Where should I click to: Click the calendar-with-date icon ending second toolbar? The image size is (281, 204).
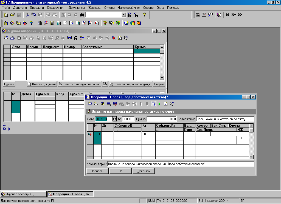(x=139, y=23)
